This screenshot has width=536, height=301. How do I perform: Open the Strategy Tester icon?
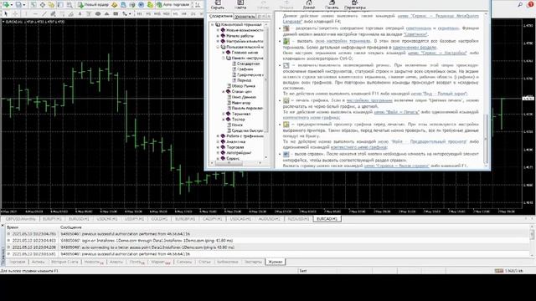pos(70,5)
